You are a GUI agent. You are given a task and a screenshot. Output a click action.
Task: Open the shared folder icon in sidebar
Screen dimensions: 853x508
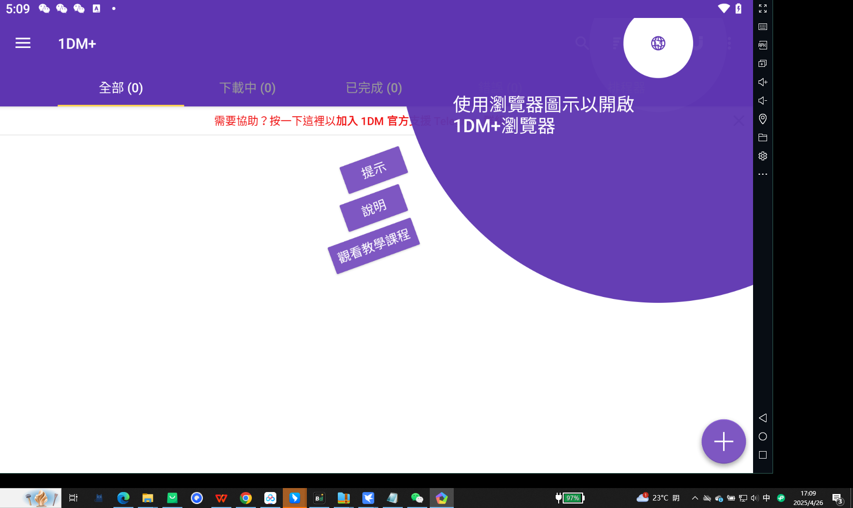click(x=763, y=138)
